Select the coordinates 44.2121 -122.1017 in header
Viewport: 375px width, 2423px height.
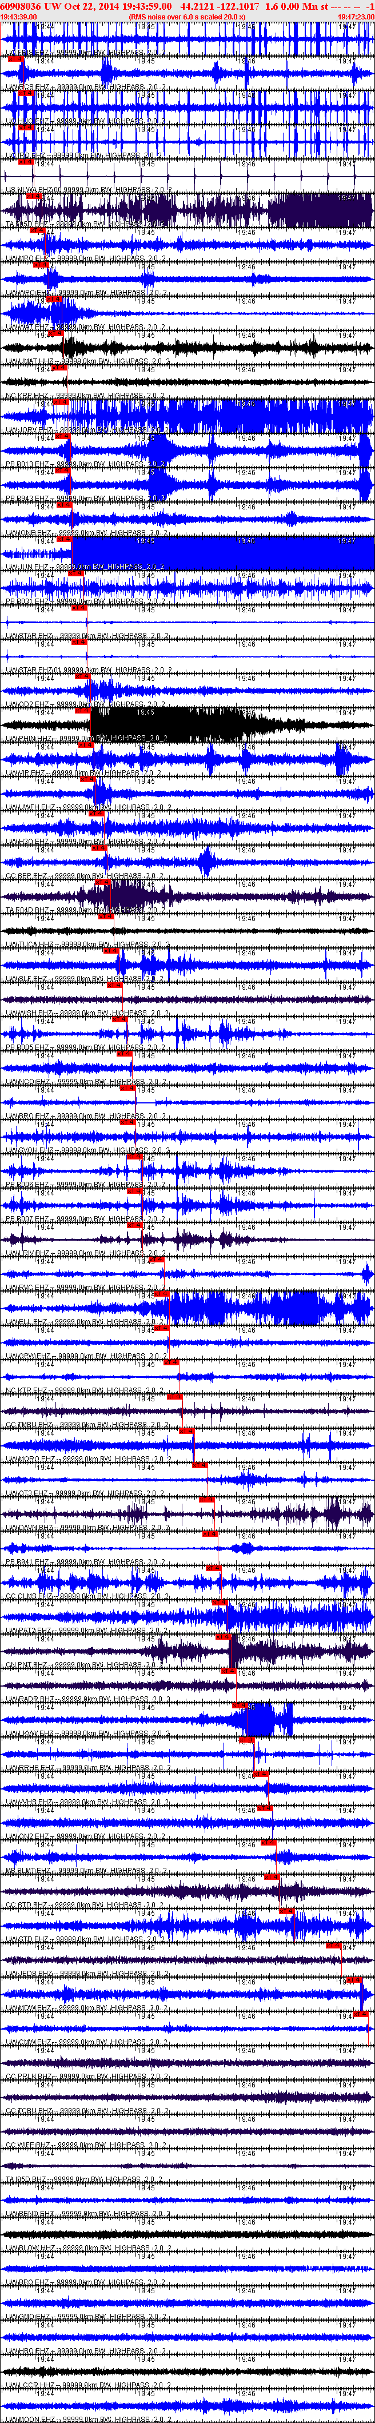(x=220, y=6)
